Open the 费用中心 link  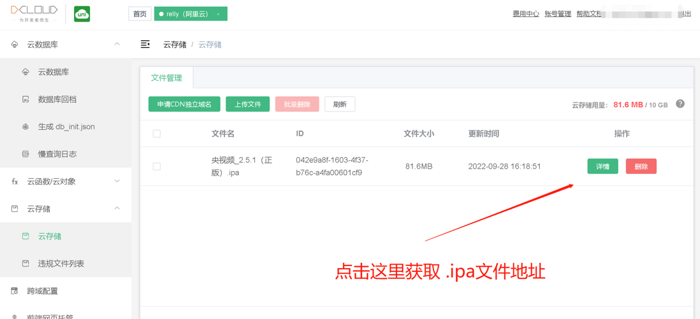tap(526, 14)
